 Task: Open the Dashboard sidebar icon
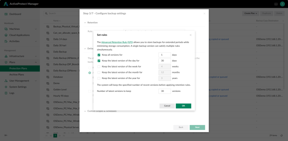click(6, 14)
